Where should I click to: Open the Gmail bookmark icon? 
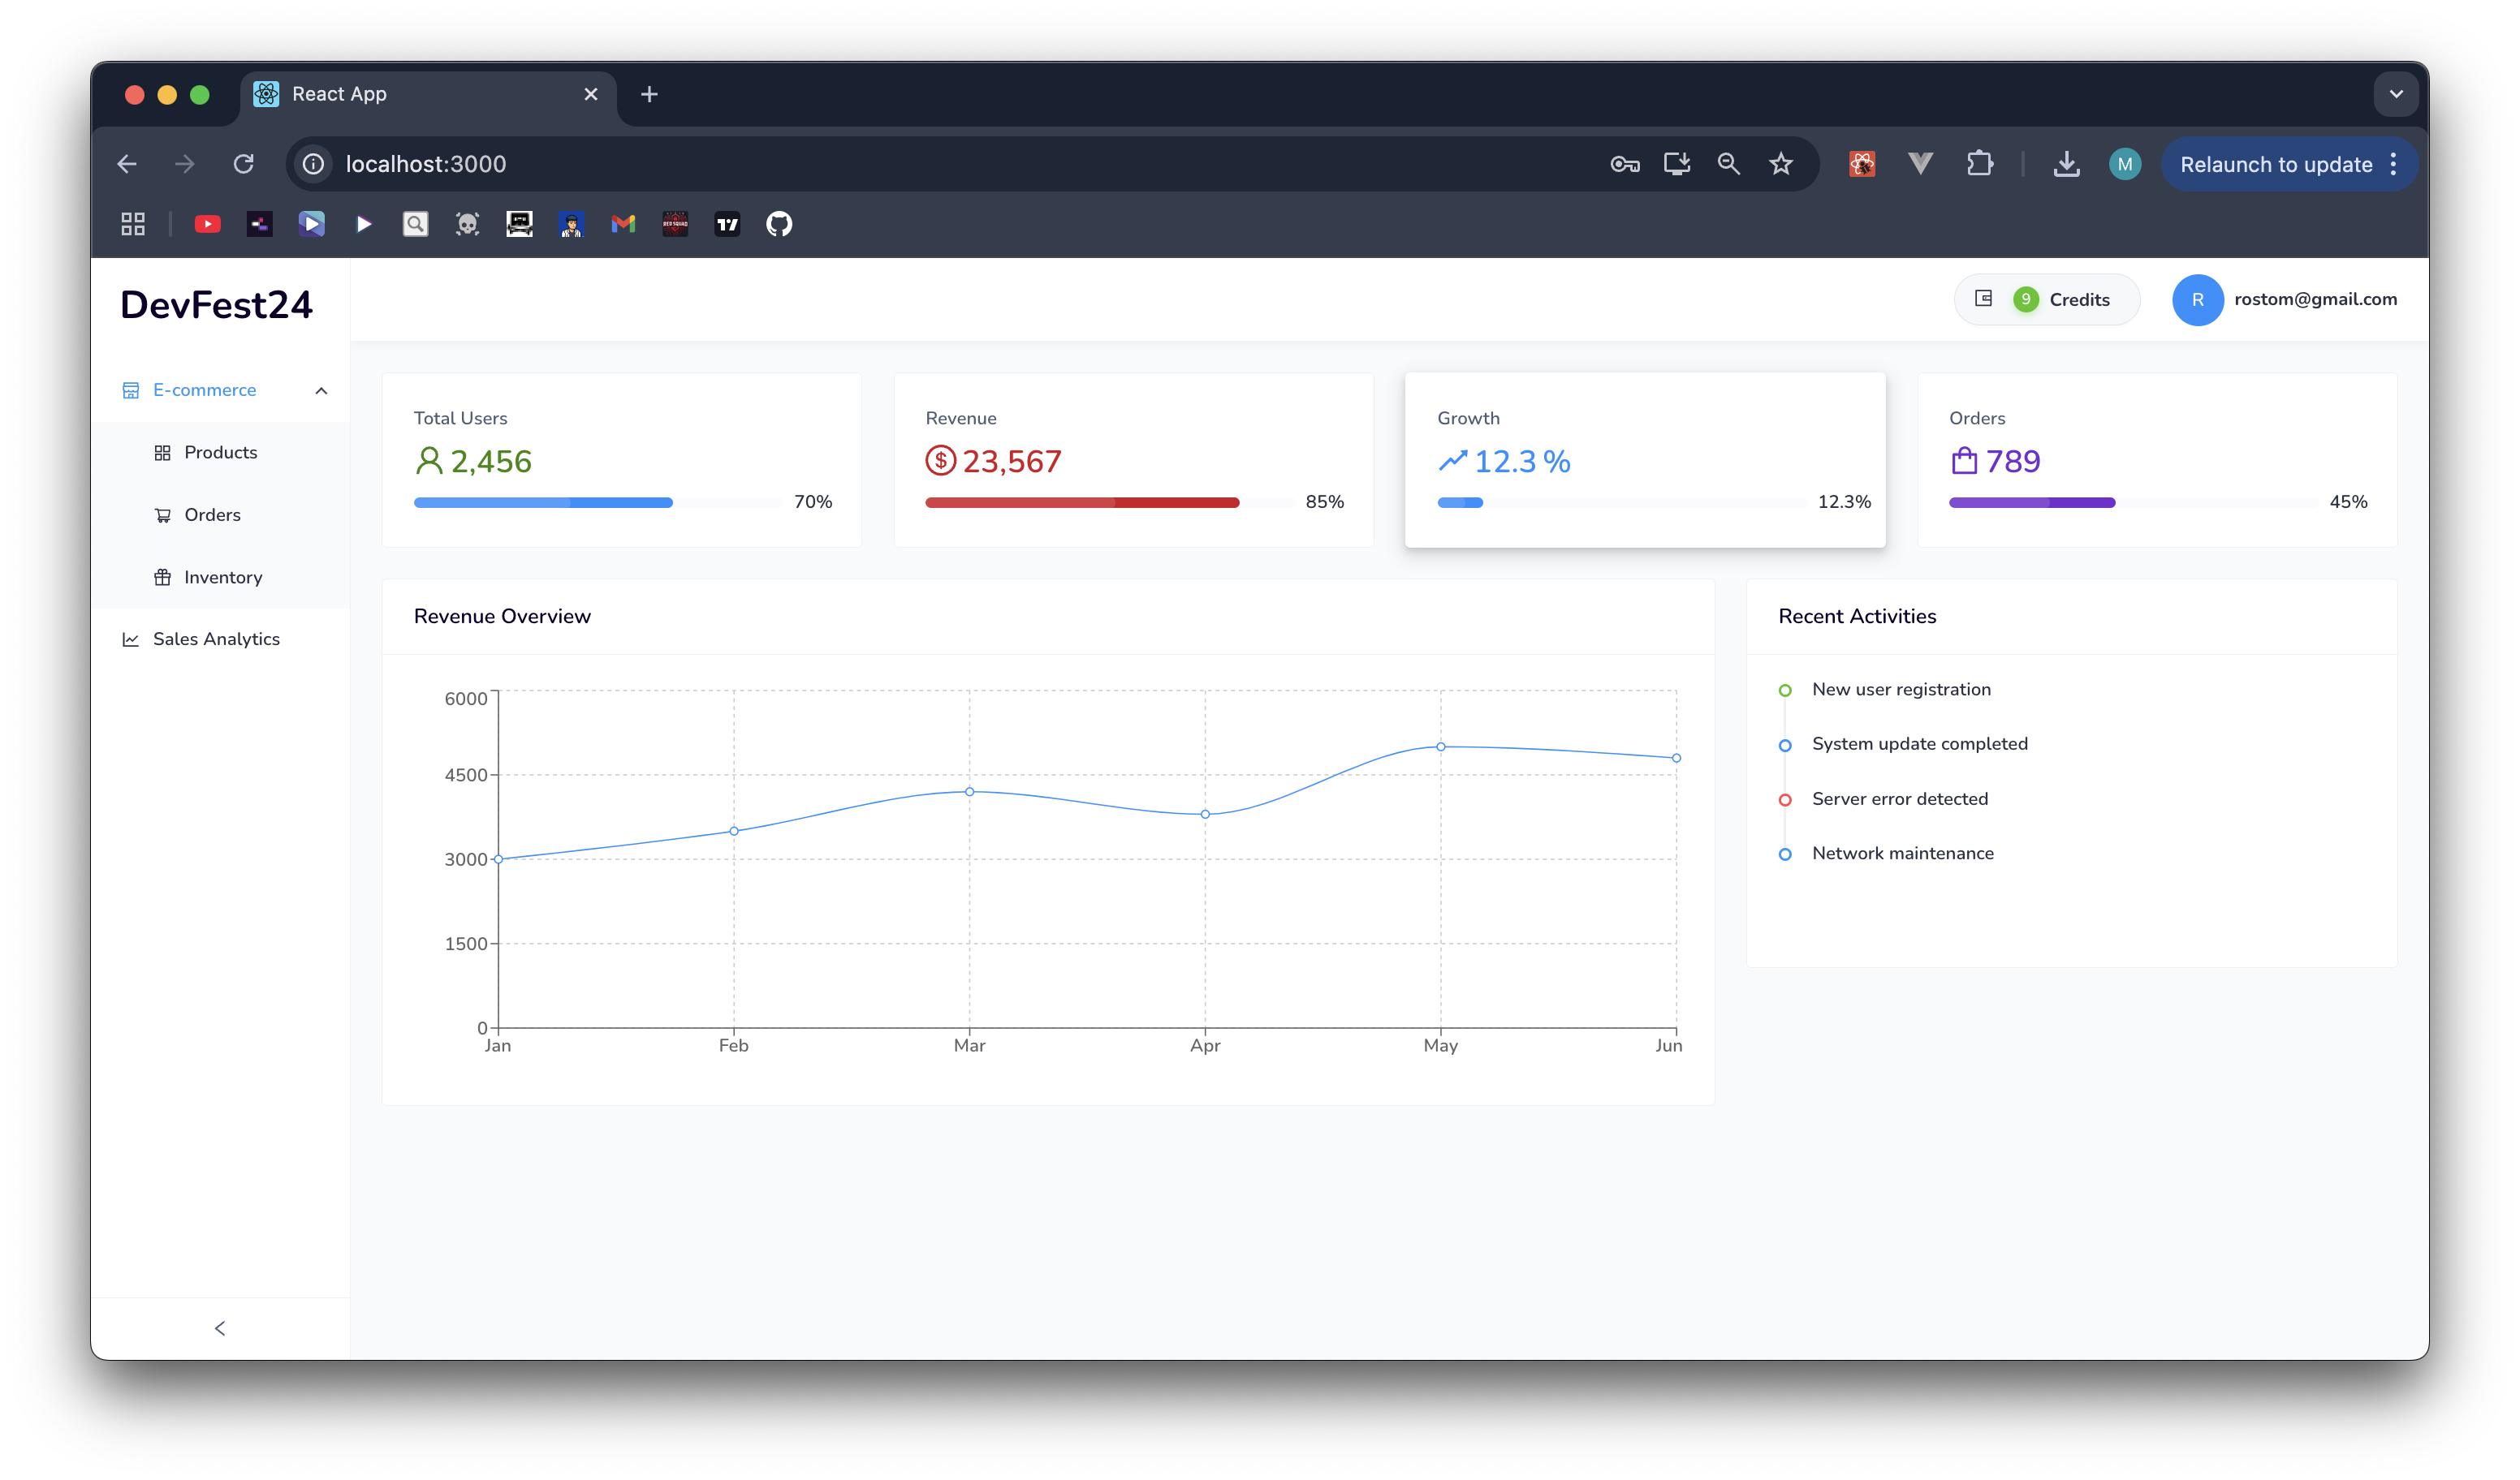coord(623,224)
